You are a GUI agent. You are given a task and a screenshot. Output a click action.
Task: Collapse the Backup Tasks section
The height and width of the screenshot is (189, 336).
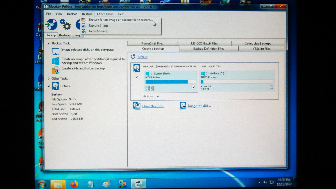48,44
